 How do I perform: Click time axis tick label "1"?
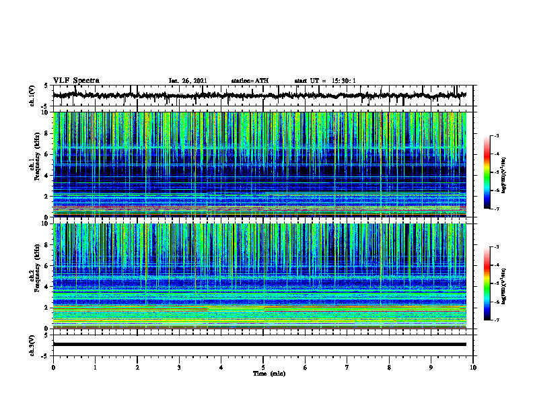[x=95, y=368]
